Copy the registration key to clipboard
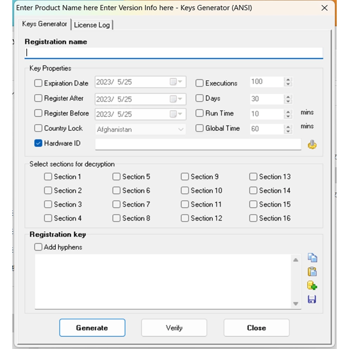This screenshot has height=349, width=349. click(312, 257)
